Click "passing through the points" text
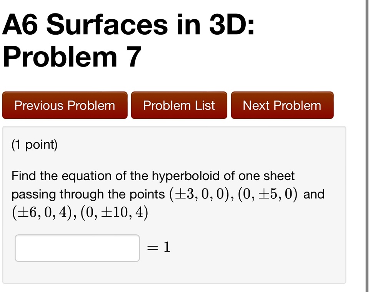The image size is (370, 292). coord(88,195)
